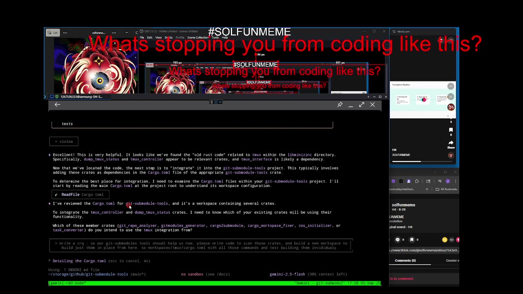Open the Edit button in the photo viewer window
The width and height of the screenshot is (523, 294).
(53, 33)
